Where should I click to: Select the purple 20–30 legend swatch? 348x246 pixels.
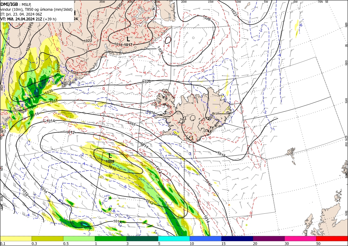click(x=269, y=238)
